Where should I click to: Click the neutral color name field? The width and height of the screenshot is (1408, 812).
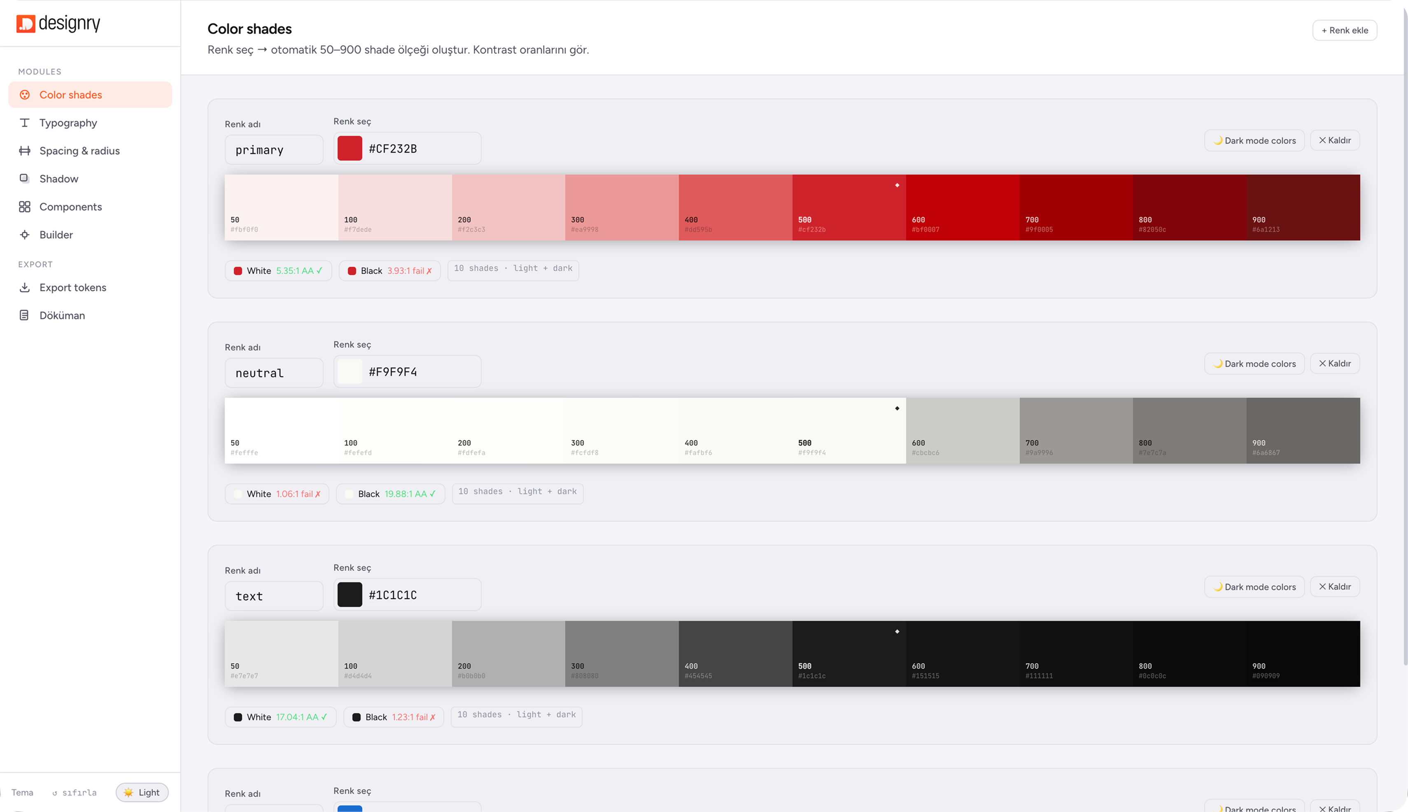point(274,373)
